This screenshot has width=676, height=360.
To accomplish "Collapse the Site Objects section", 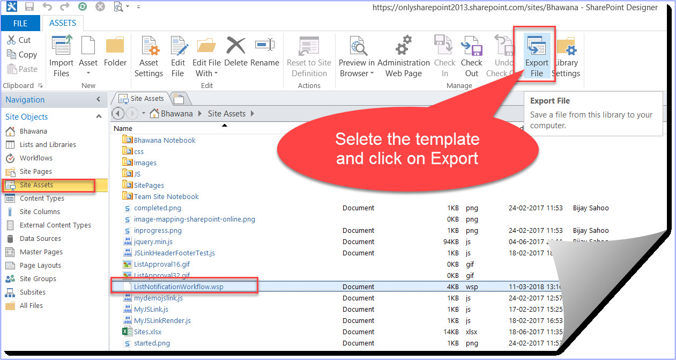I will pyautogui.click(x=99, y=117).
